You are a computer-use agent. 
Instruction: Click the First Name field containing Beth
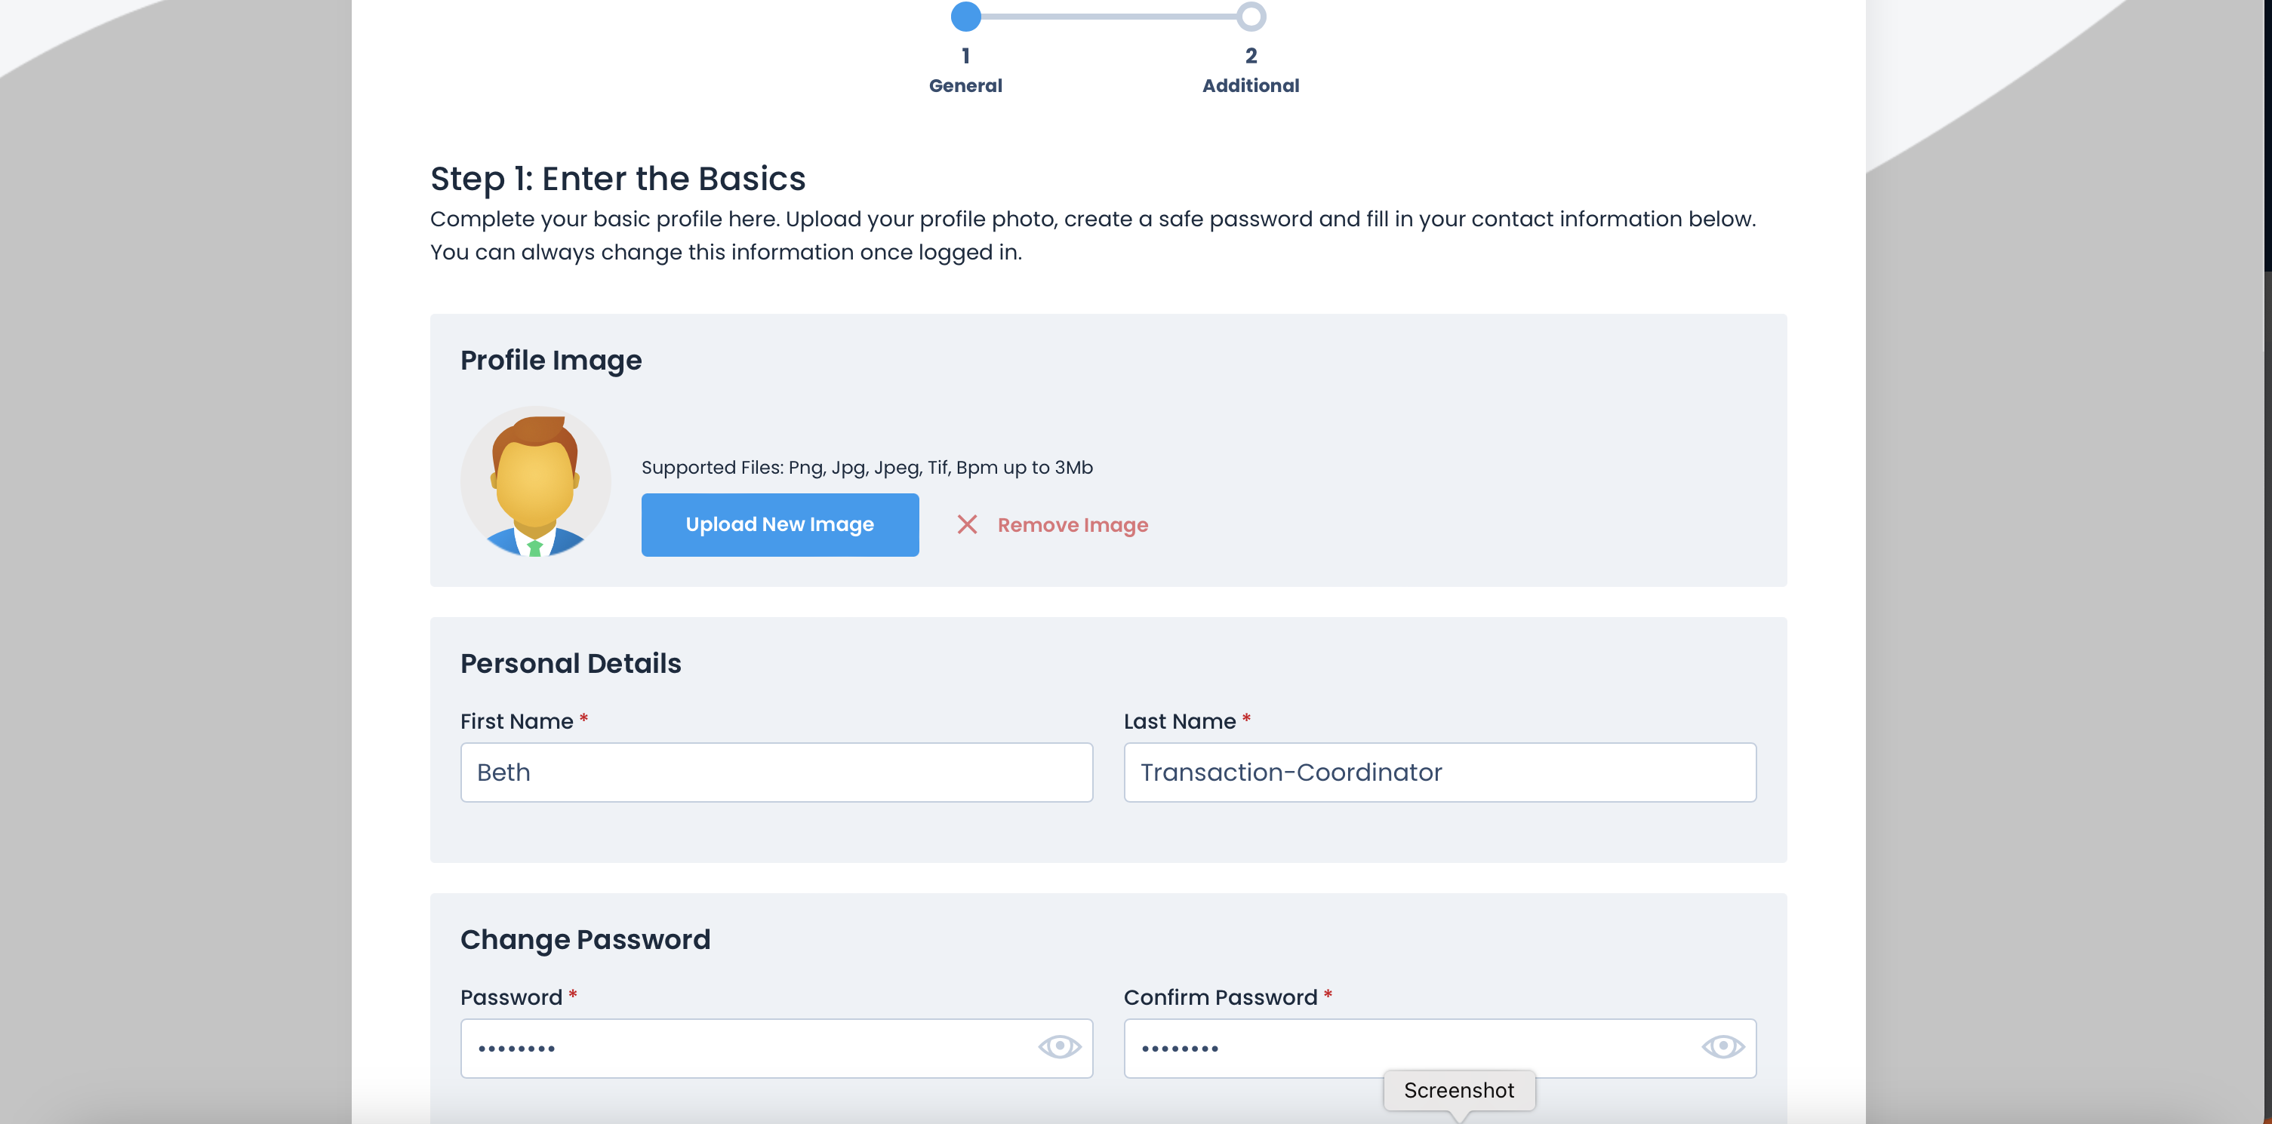[x=776, y=772]
